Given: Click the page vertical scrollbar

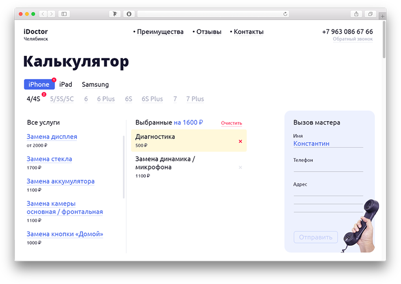Looking at the screenshot, I should 384,39.
